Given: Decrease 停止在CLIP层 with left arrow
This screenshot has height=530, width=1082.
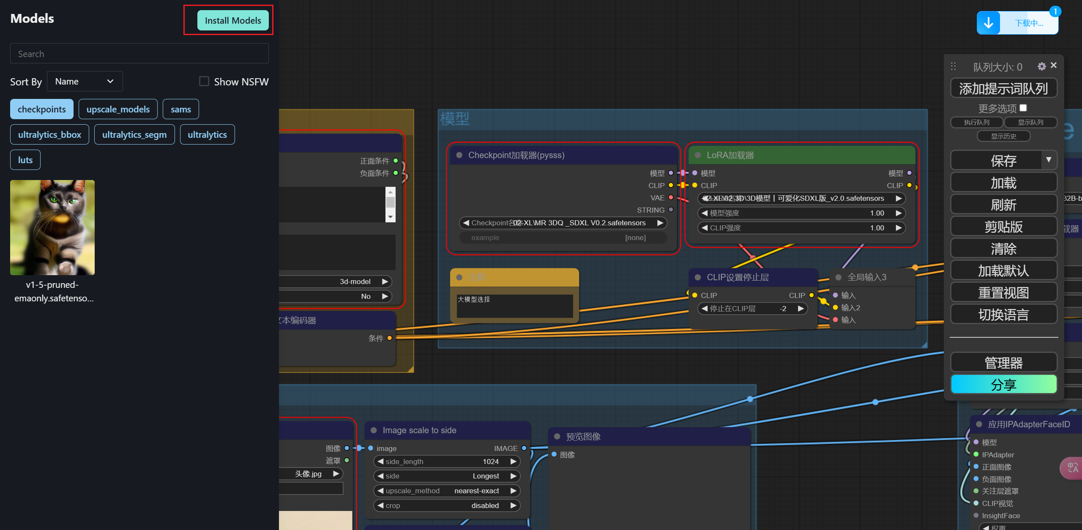Looking at the screenshot, I should click(x=704, y=309).
